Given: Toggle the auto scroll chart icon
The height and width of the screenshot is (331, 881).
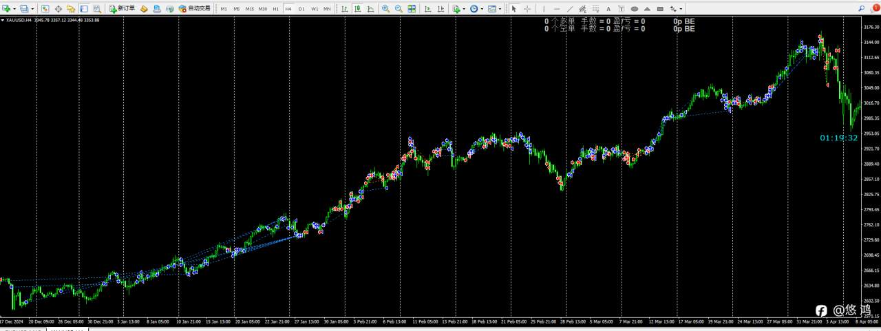Looking at the screenshot, I should [x=427, y=8].
